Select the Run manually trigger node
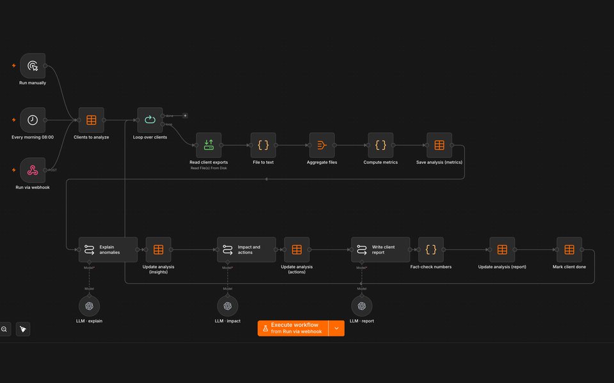 click(33, 66)
